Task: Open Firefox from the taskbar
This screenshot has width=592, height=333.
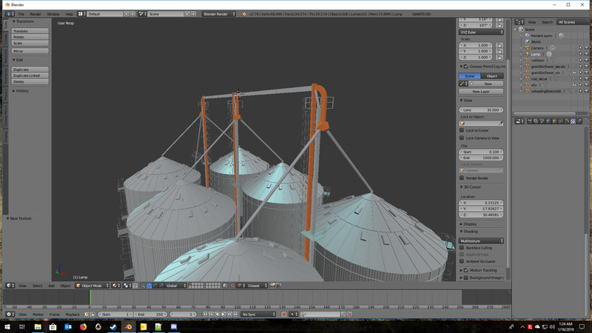Action: pos(83,326)
